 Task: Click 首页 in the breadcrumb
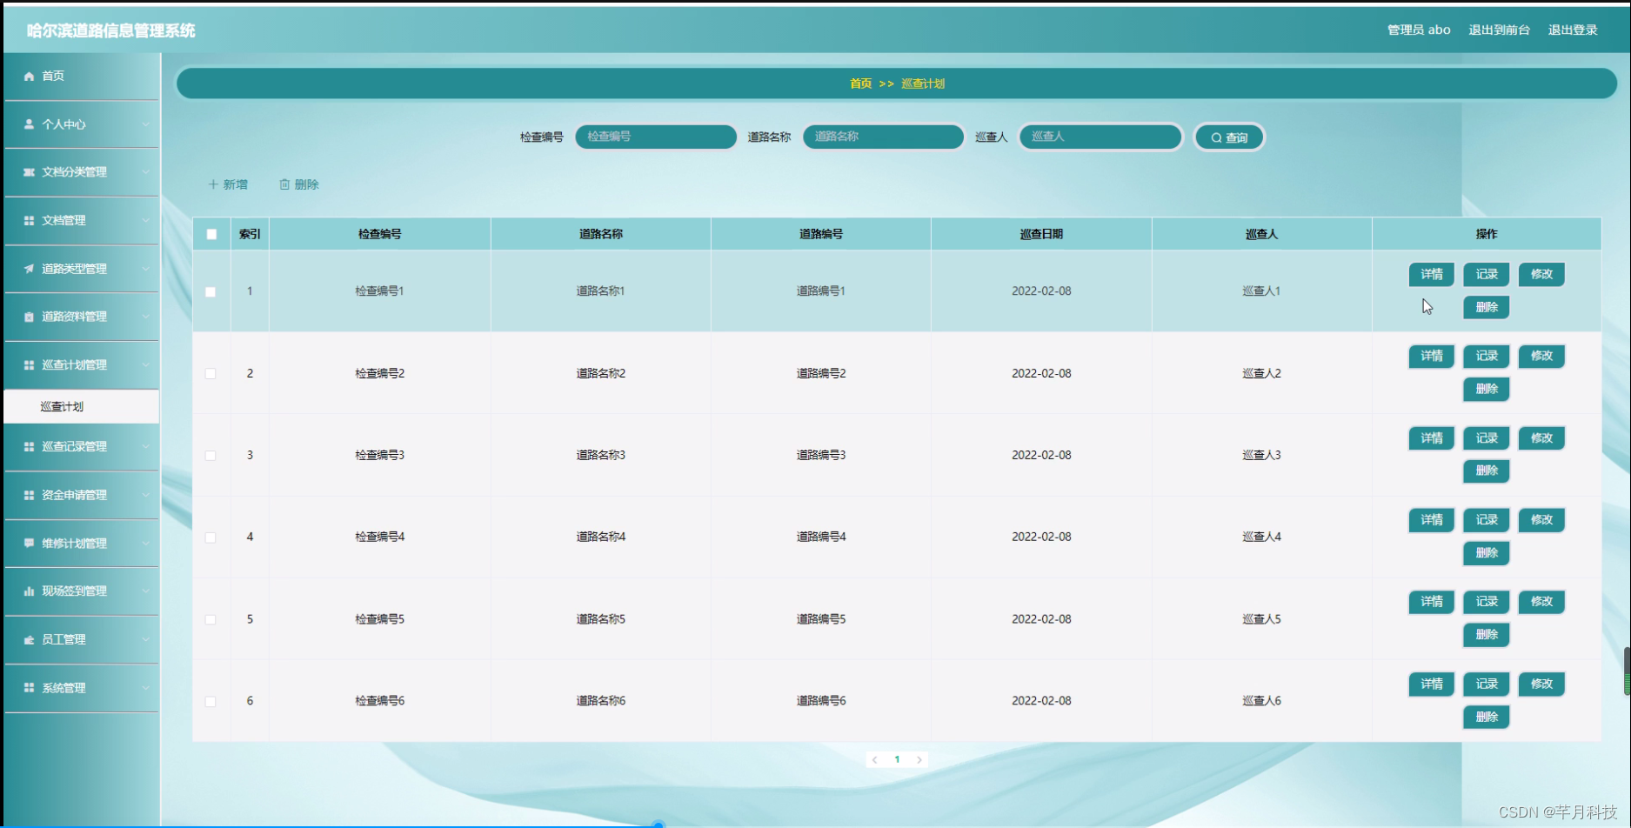[860, 83]
